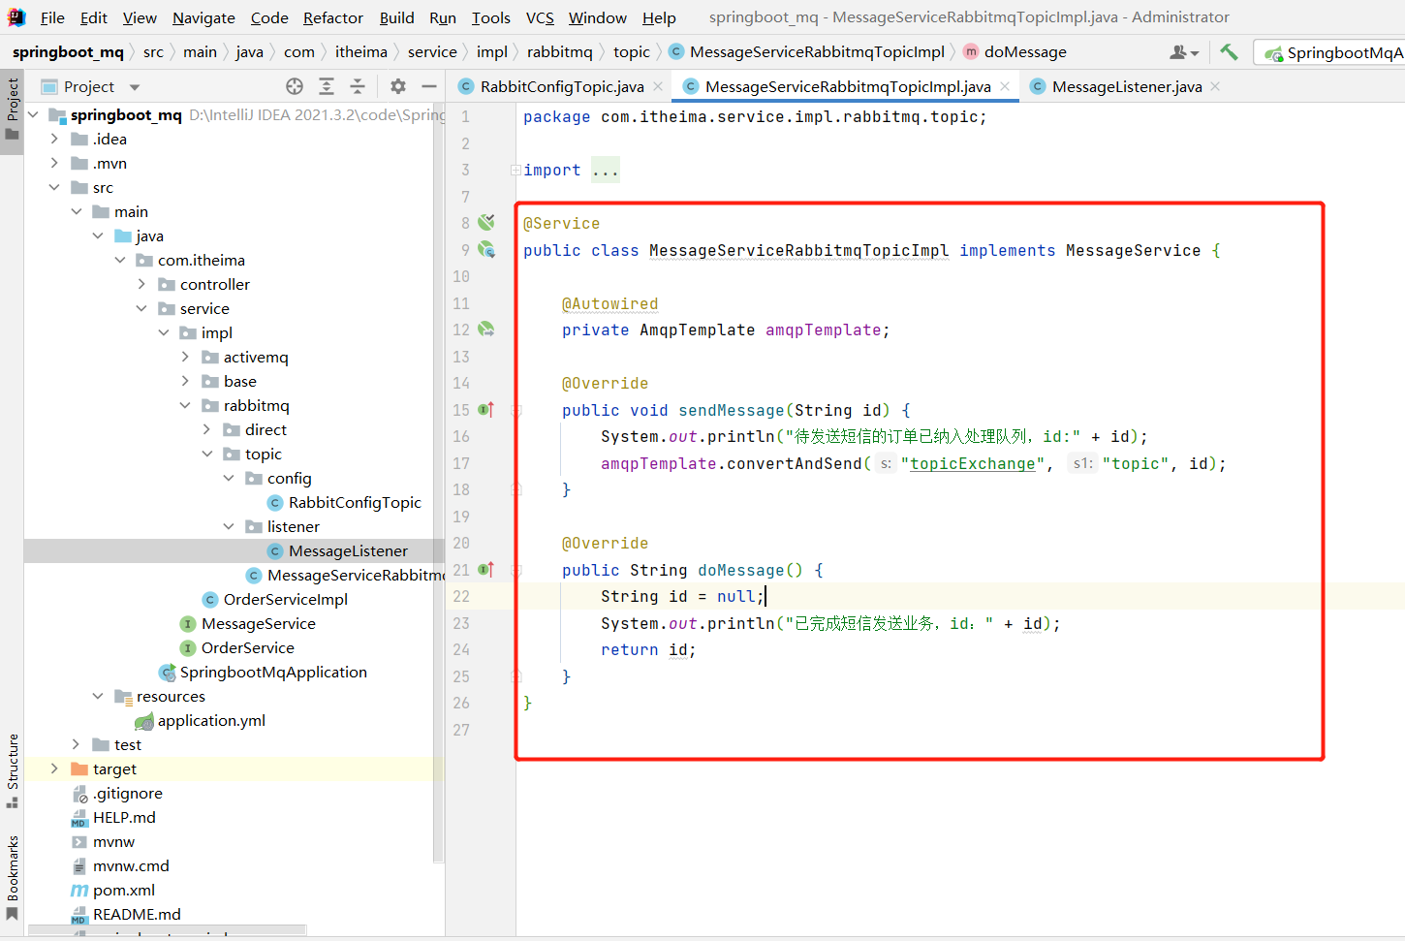Click the autowired dependency gutter icon on line 12
The image size is (1405, 941).
[x=486, y=329]
